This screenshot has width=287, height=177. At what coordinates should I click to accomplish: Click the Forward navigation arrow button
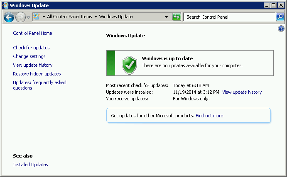coord(20,17)
